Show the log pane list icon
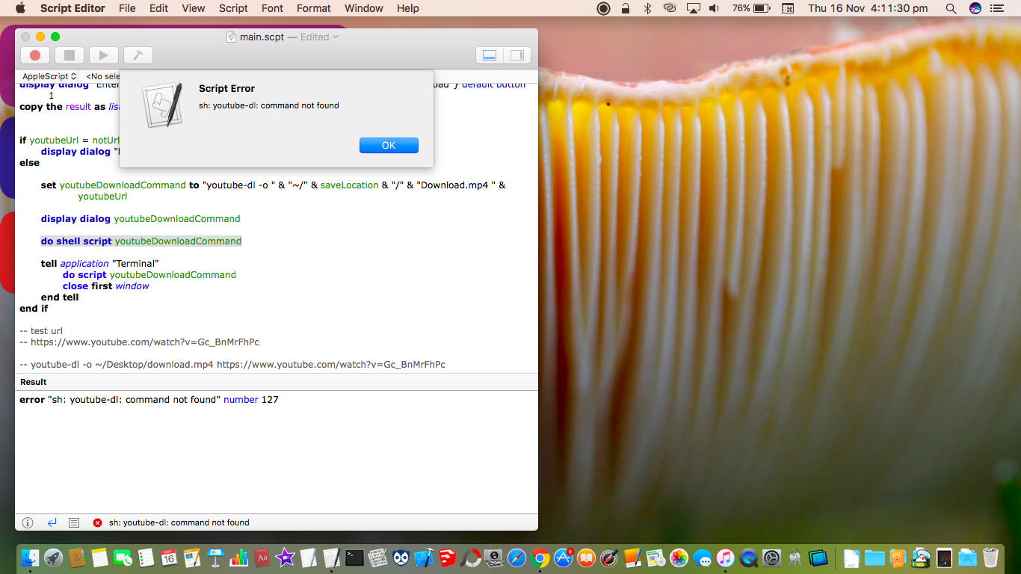 74,522
